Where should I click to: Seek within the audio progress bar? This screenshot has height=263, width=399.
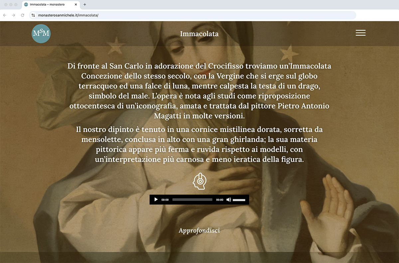point(192,200)
